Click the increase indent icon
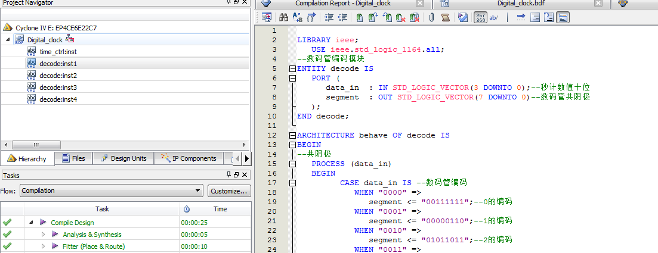 click(x=328, y=18)
